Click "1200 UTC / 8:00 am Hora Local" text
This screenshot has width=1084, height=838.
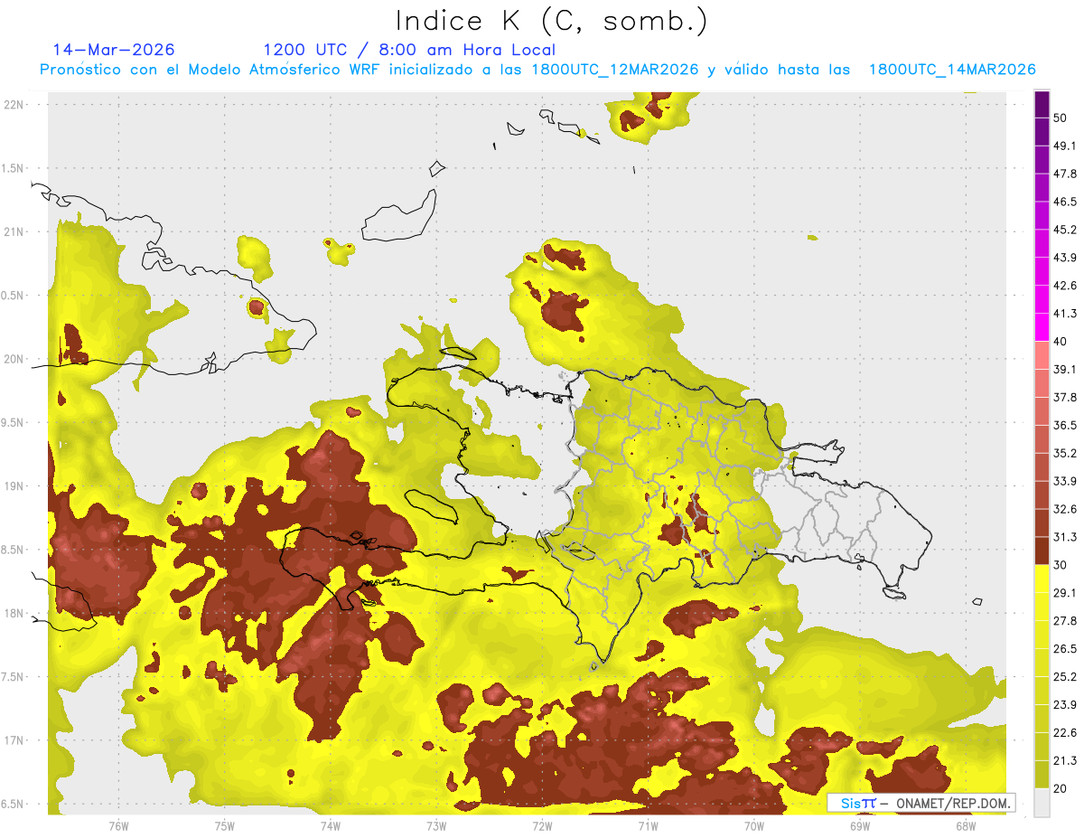point(409,50)
